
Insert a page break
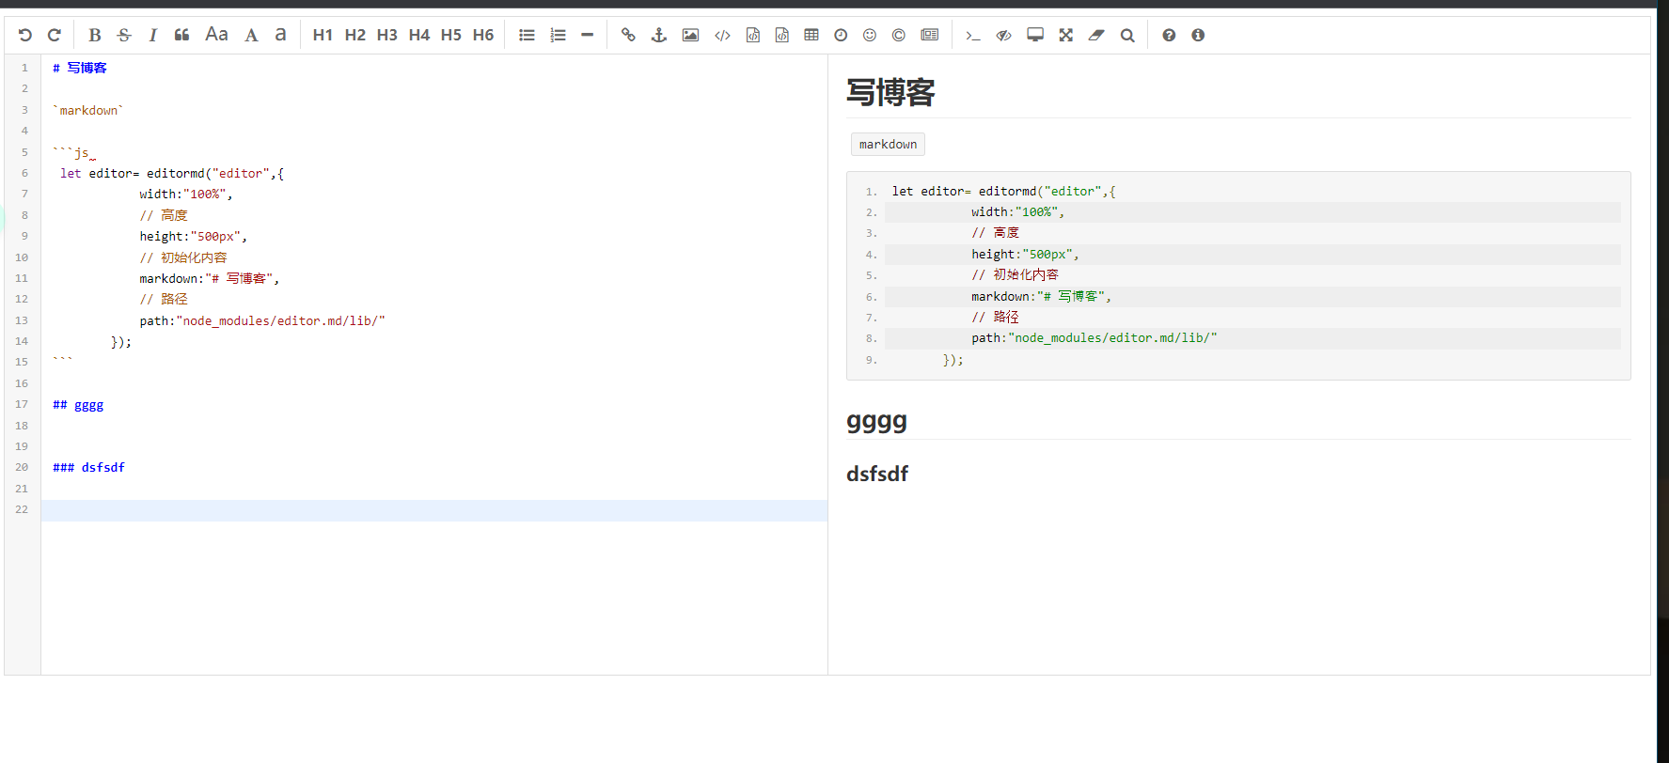pyautogui.click(x=930, y=35)
